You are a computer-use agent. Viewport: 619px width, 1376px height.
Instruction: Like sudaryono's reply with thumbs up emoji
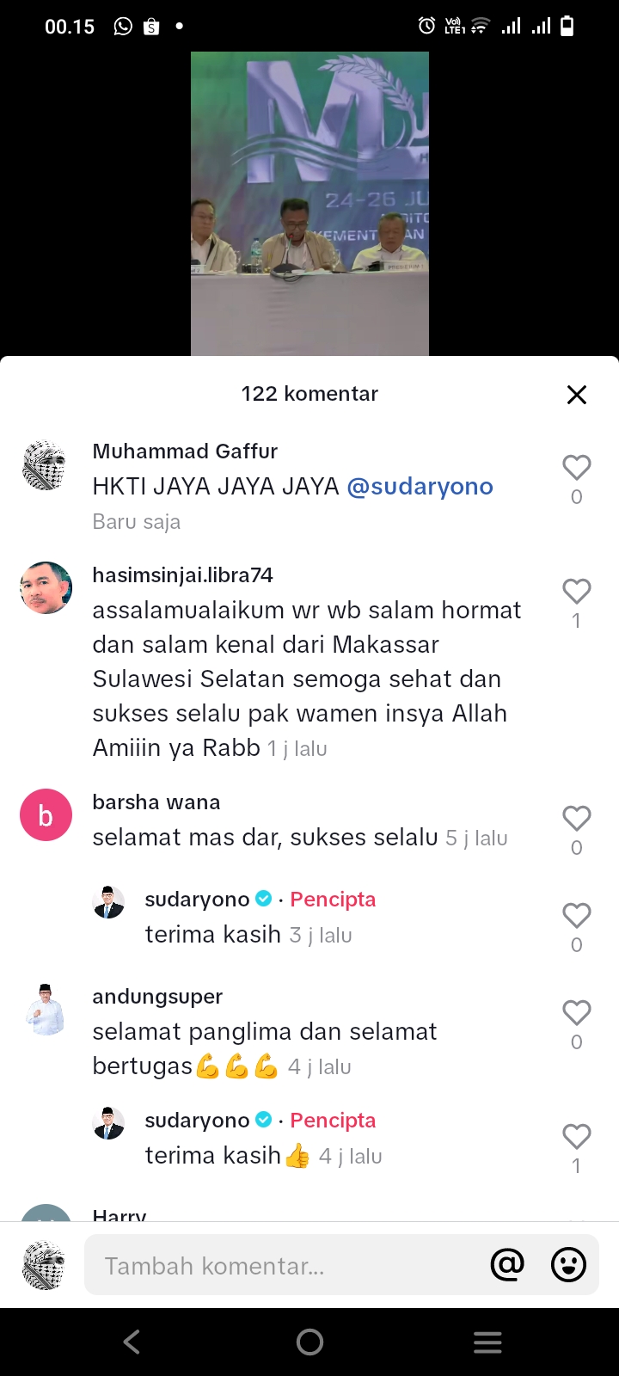pyautogui.click(x=577, y=1137)
